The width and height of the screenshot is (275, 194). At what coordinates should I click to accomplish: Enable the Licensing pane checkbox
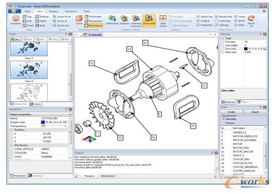pos(217,21)
